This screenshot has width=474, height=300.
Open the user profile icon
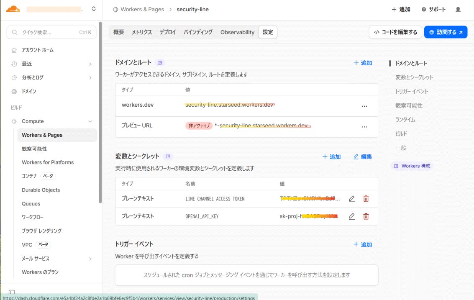[x=458, y=9]
